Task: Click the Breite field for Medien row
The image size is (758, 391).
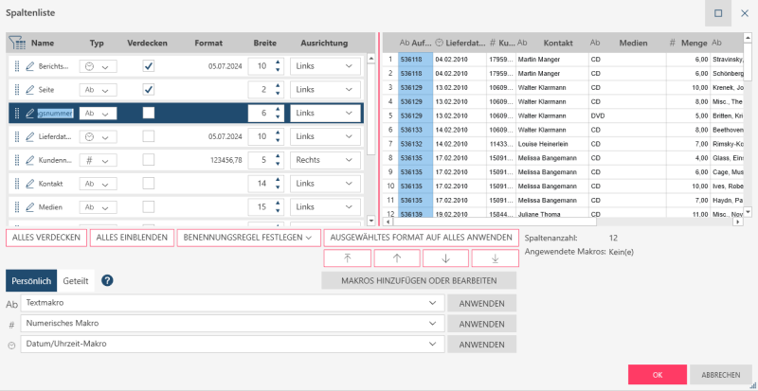Action: pos(256,206)
